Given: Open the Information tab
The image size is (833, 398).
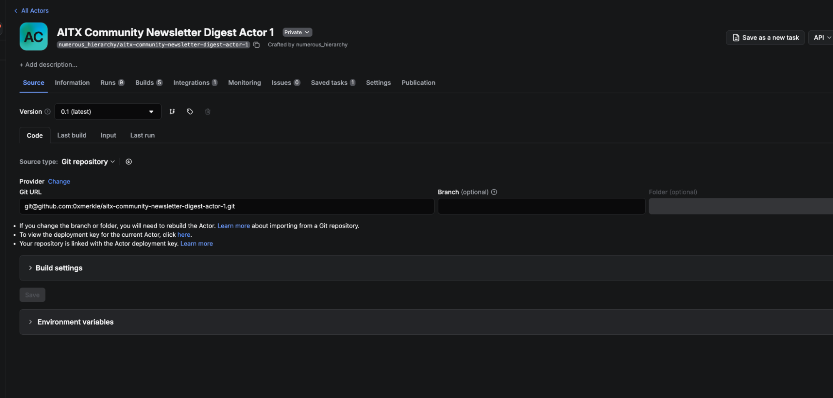Looking at the screenshot, I should click(72, 83).
